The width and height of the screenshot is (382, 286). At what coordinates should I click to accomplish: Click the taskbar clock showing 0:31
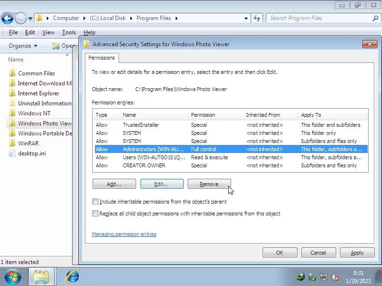(358, 277)
